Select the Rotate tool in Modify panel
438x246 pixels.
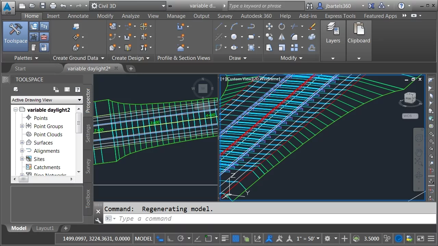coord(282,26)
